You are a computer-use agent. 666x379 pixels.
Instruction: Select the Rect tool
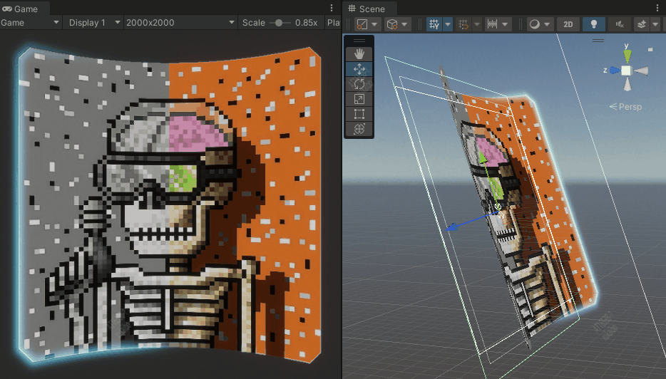click(x=359, y=114)
